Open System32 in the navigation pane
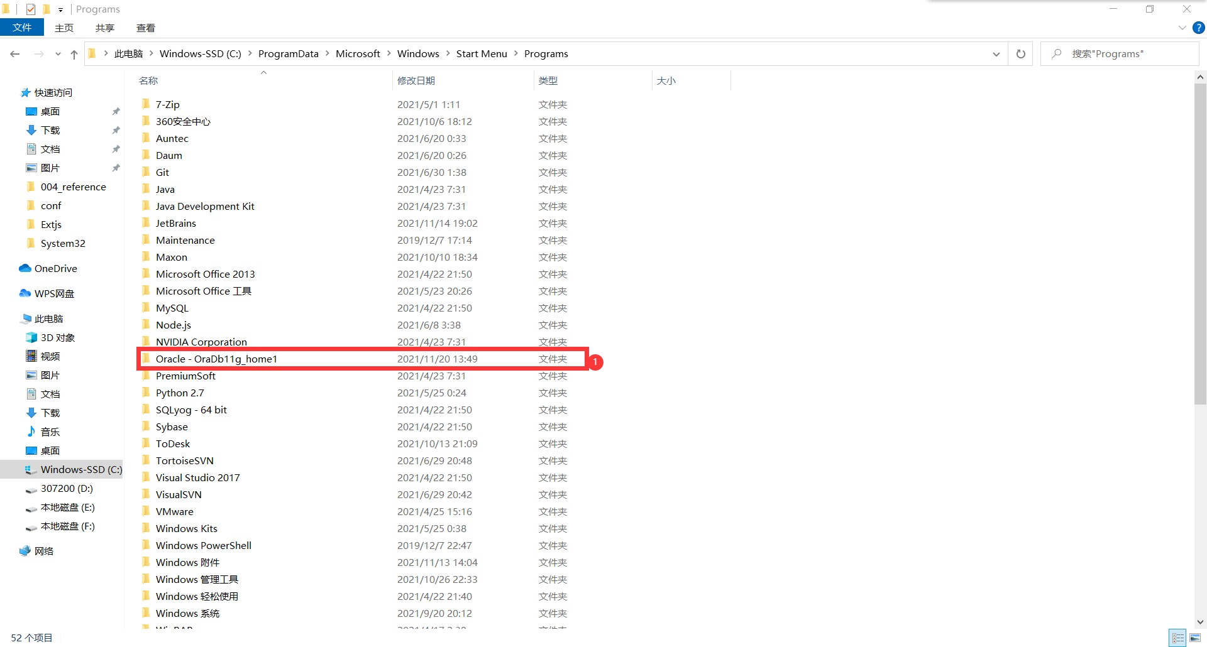 63,244
